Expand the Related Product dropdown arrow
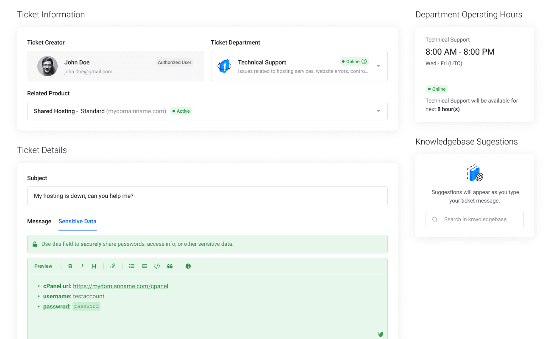 tap(378, 111)
